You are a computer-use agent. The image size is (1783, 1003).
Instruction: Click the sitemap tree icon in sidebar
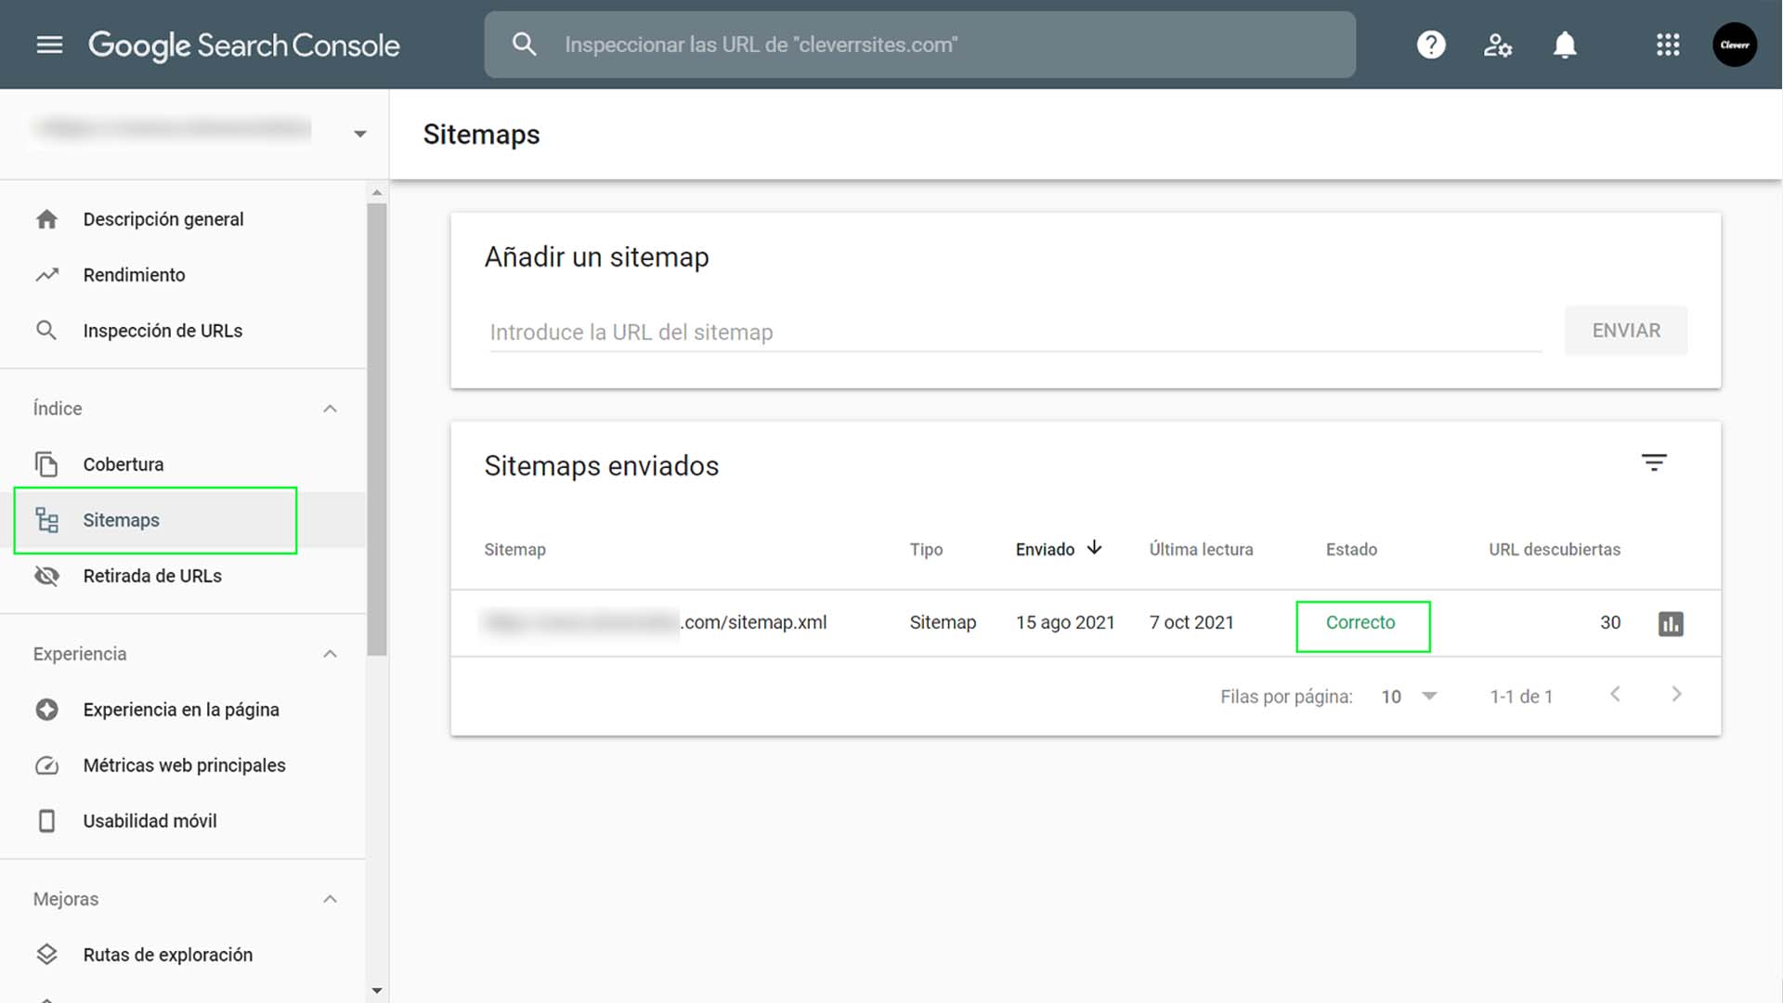click(x=46, y=520)
